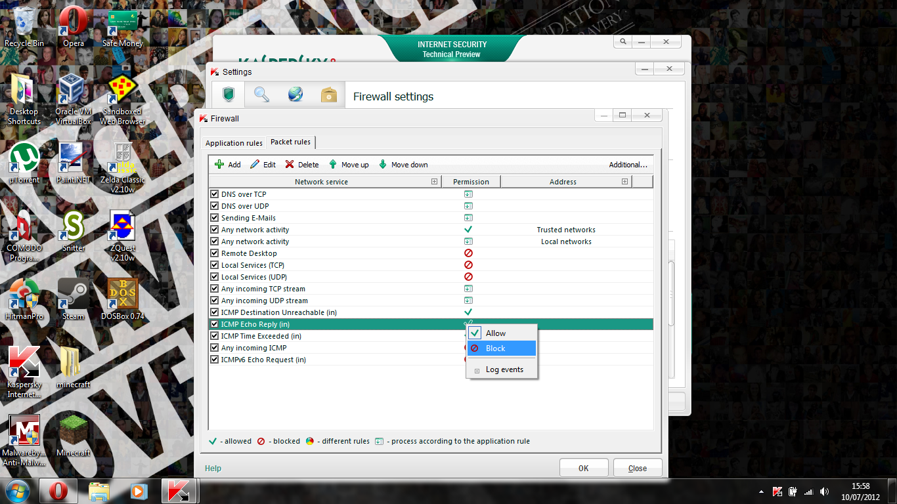Click the DNS over UDP permission icon
The width and height of the screenshot is (897, 504).
coord(468,206)
